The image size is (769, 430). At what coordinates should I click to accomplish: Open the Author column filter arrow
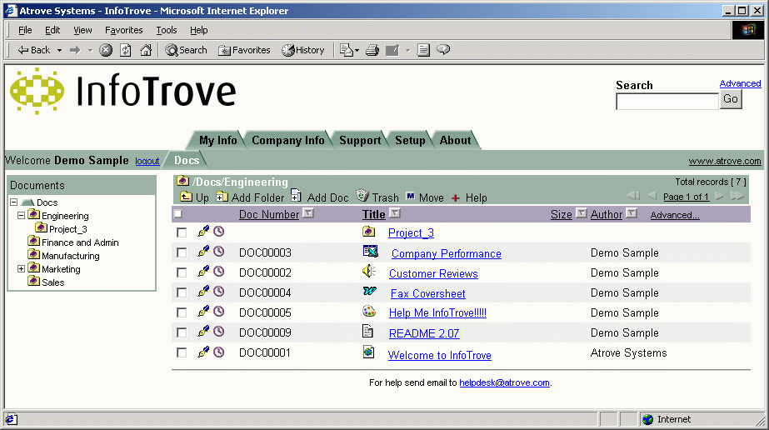coord(632,213)
